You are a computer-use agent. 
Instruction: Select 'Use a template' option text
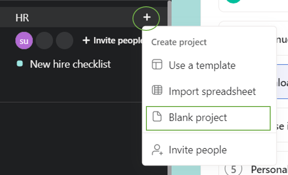point(202,66)
